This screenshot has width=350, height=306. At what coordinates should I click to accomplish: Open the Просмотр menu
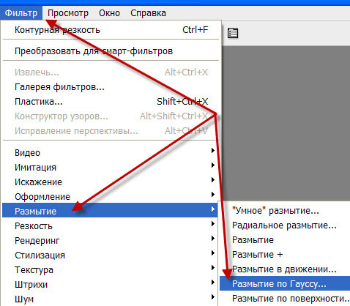pos(68,13)
